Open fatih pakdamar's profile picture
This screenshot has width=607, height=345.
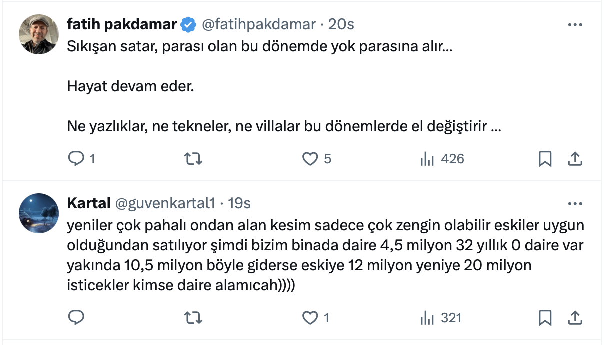coord(39,34)
